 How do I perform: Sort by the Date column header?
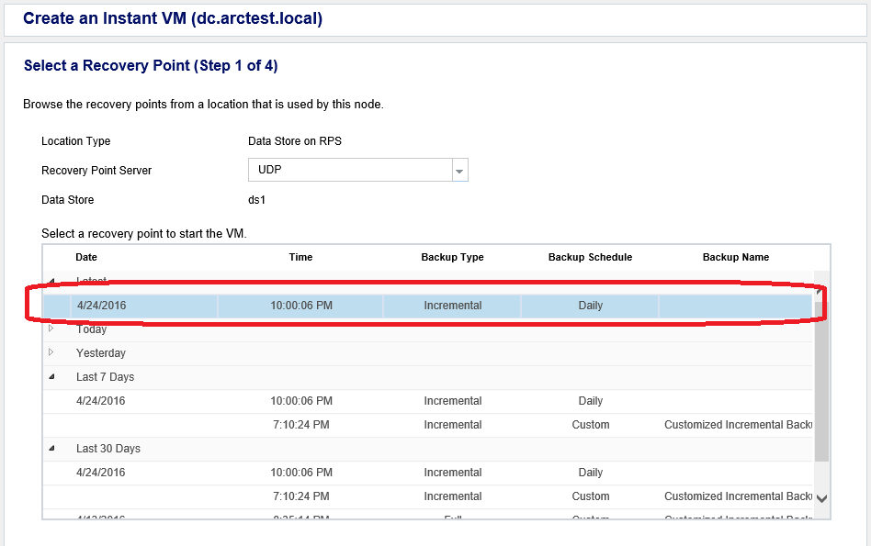tap(86, 257)
